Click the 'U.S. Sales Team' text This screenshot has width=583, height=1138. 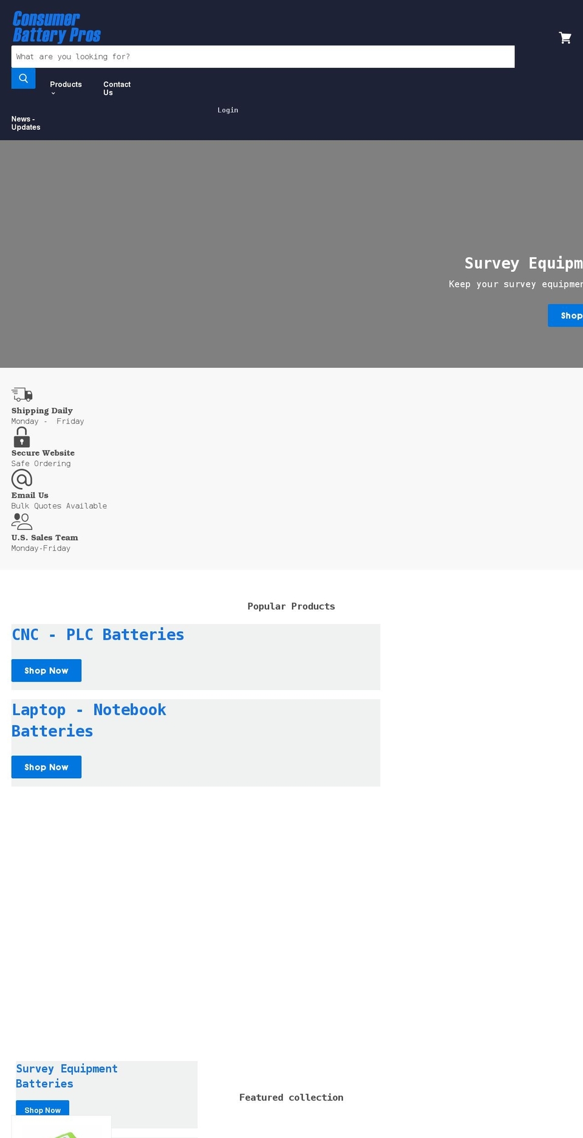(x=45, y=538)
